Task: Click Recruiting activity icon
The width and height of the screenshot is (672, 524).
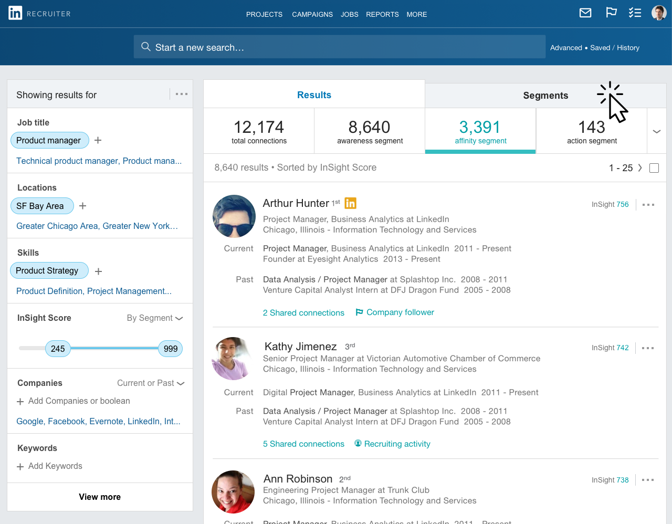Action: coord(358,444)
